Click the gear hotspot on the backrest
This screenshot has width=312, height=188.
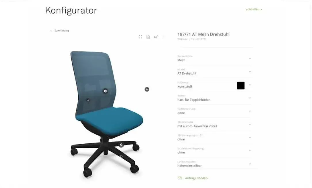(105, 91)
